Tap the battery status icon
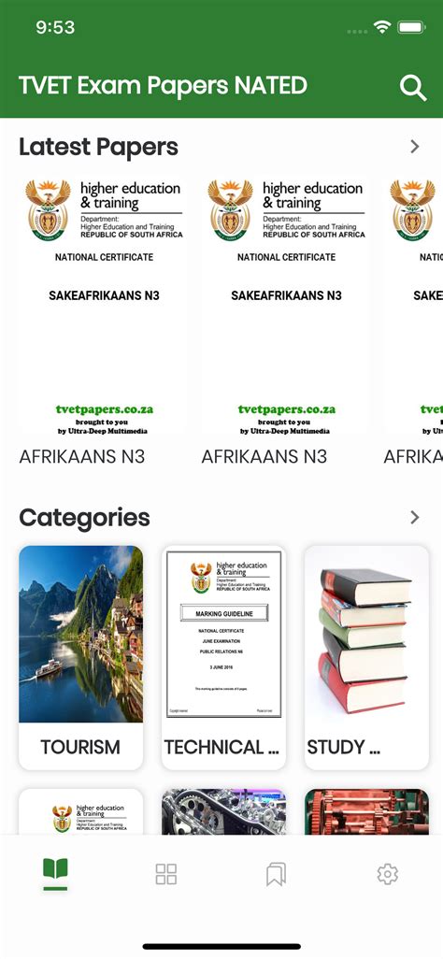Image resolution: width=443 pixels, height=959 pixels. click(x=410, y=27)
